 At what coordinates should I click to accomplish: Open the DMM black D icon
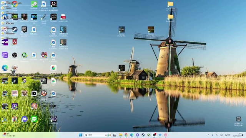point(34,94)
